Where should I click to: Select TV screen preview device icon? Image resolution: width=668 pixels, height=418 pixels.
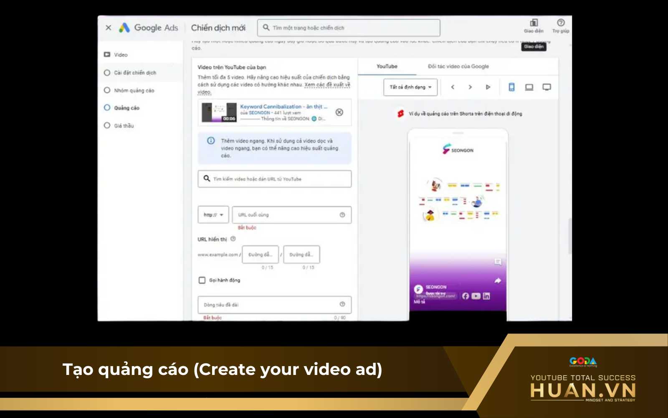click(547, 87)
